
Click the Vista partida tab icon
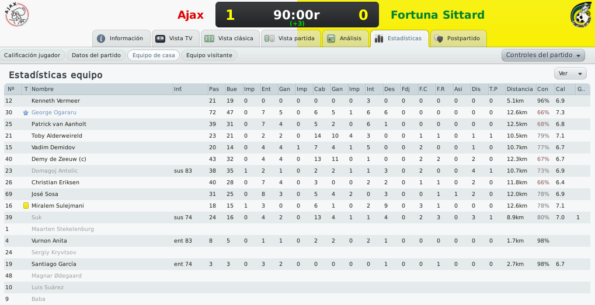pos(269,38)
